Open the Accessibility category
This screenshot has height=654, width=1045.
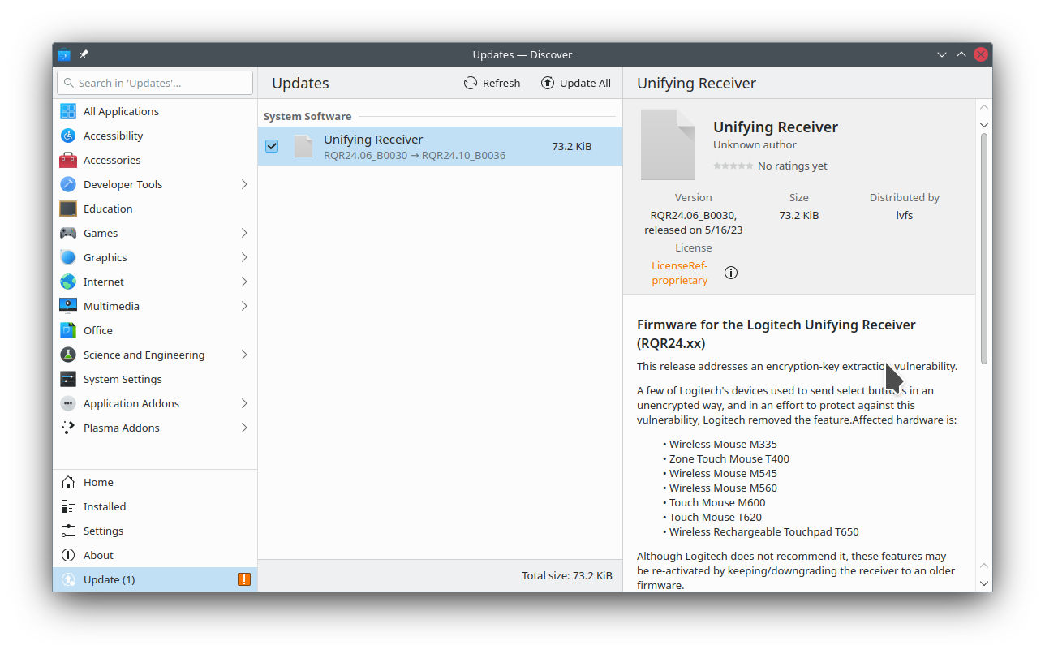155,136
